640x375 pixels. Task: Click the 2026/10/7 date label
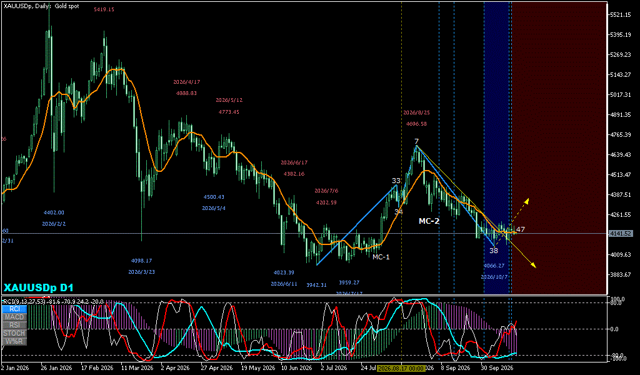pos(494,277)
